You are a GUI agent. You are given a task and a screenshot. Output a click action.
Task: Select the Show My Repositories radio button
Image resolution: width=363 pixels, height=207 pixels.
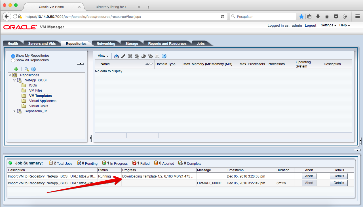(13, 56)
